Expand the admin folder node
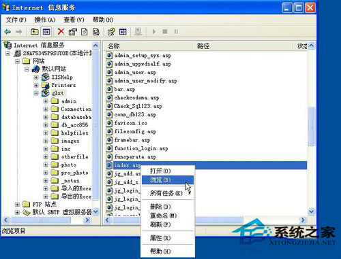341x259 pixels. 46,101
